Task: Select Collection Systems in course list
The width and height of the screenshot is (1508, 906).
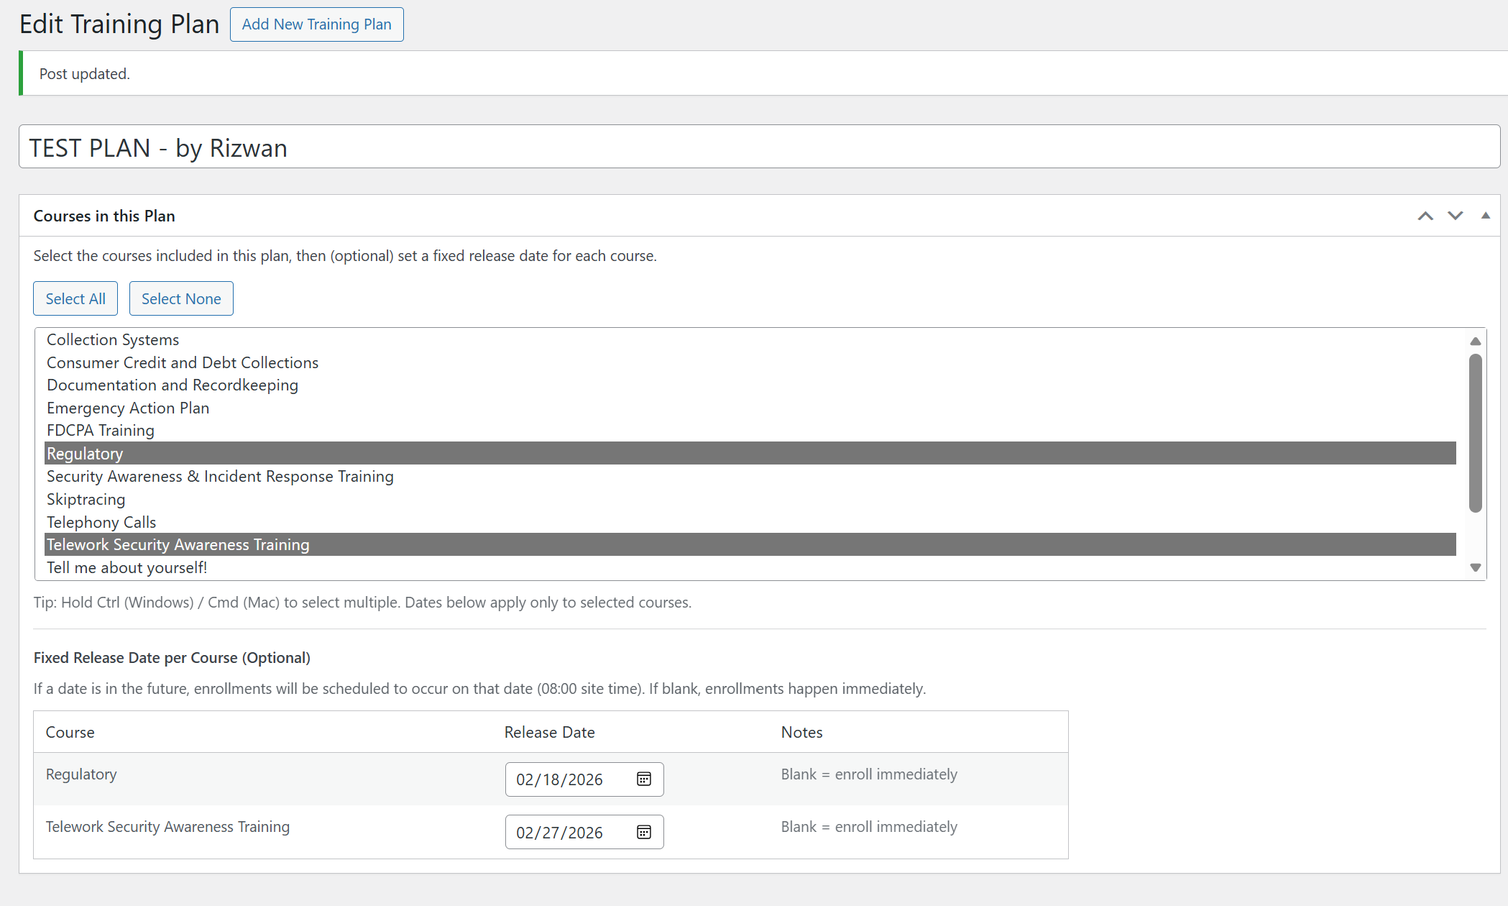Action: point(113,339)
